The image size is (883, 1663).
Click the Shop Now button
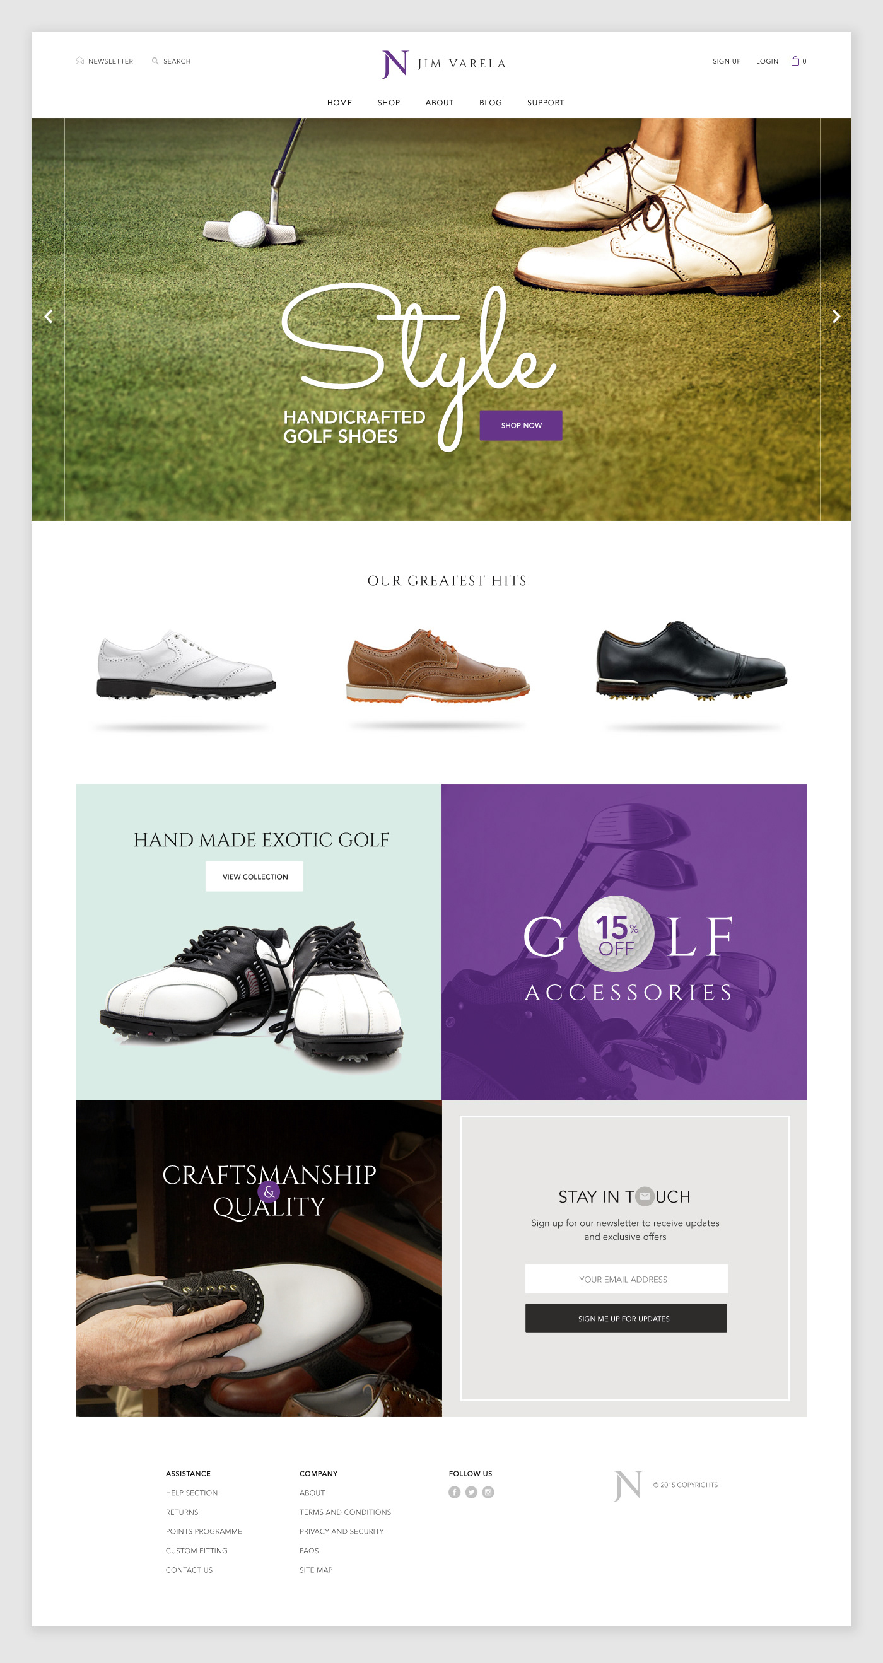pyautogui.click(x=521, y=426)
